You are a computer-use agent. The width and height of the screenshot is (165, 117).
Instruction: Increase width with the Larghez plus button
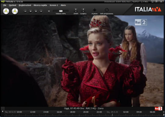(x=83, y=9)
